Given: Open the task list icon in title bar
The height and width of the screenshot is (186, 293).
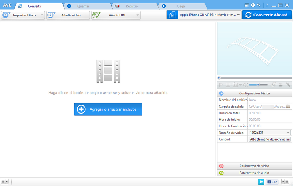Looking at the screenshot, I should click(246, 5).
